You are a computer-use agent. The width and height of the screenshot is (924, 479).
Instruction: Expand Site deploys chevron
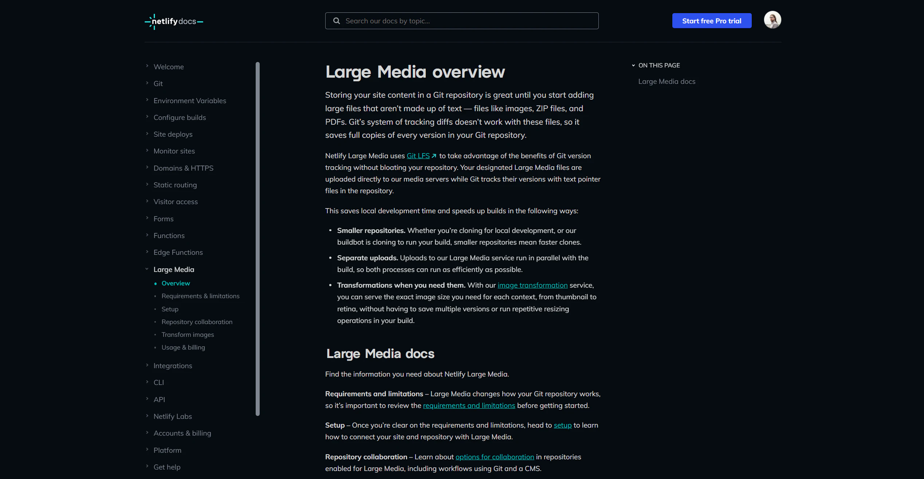click(147, 133)
